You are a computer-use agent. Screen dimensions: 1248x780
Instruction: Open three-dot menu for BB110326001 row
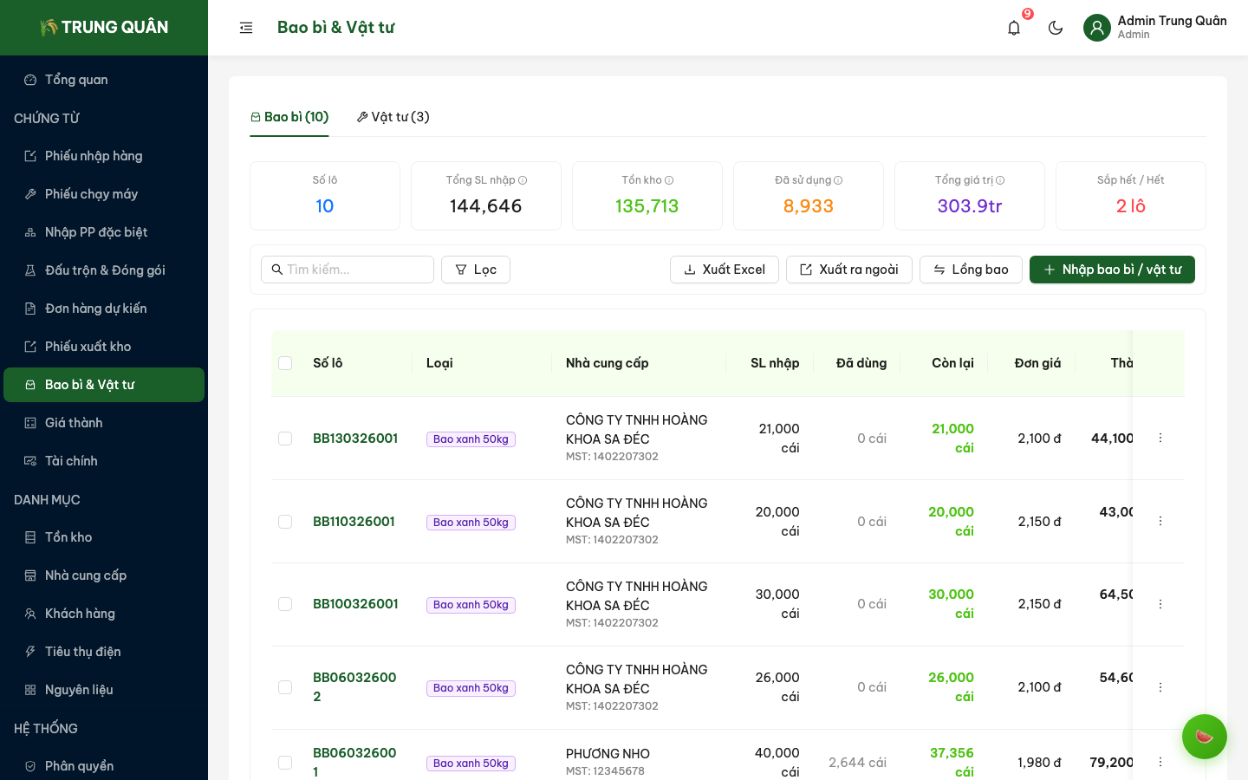(x=1160, y=522)
